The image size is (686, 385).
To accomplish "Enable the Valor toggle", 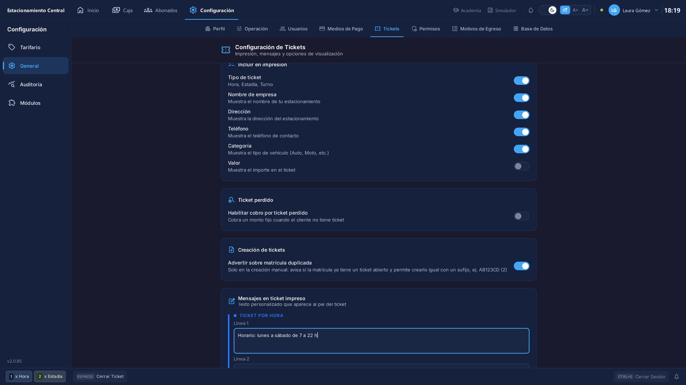I will click(x=521, y=166).
